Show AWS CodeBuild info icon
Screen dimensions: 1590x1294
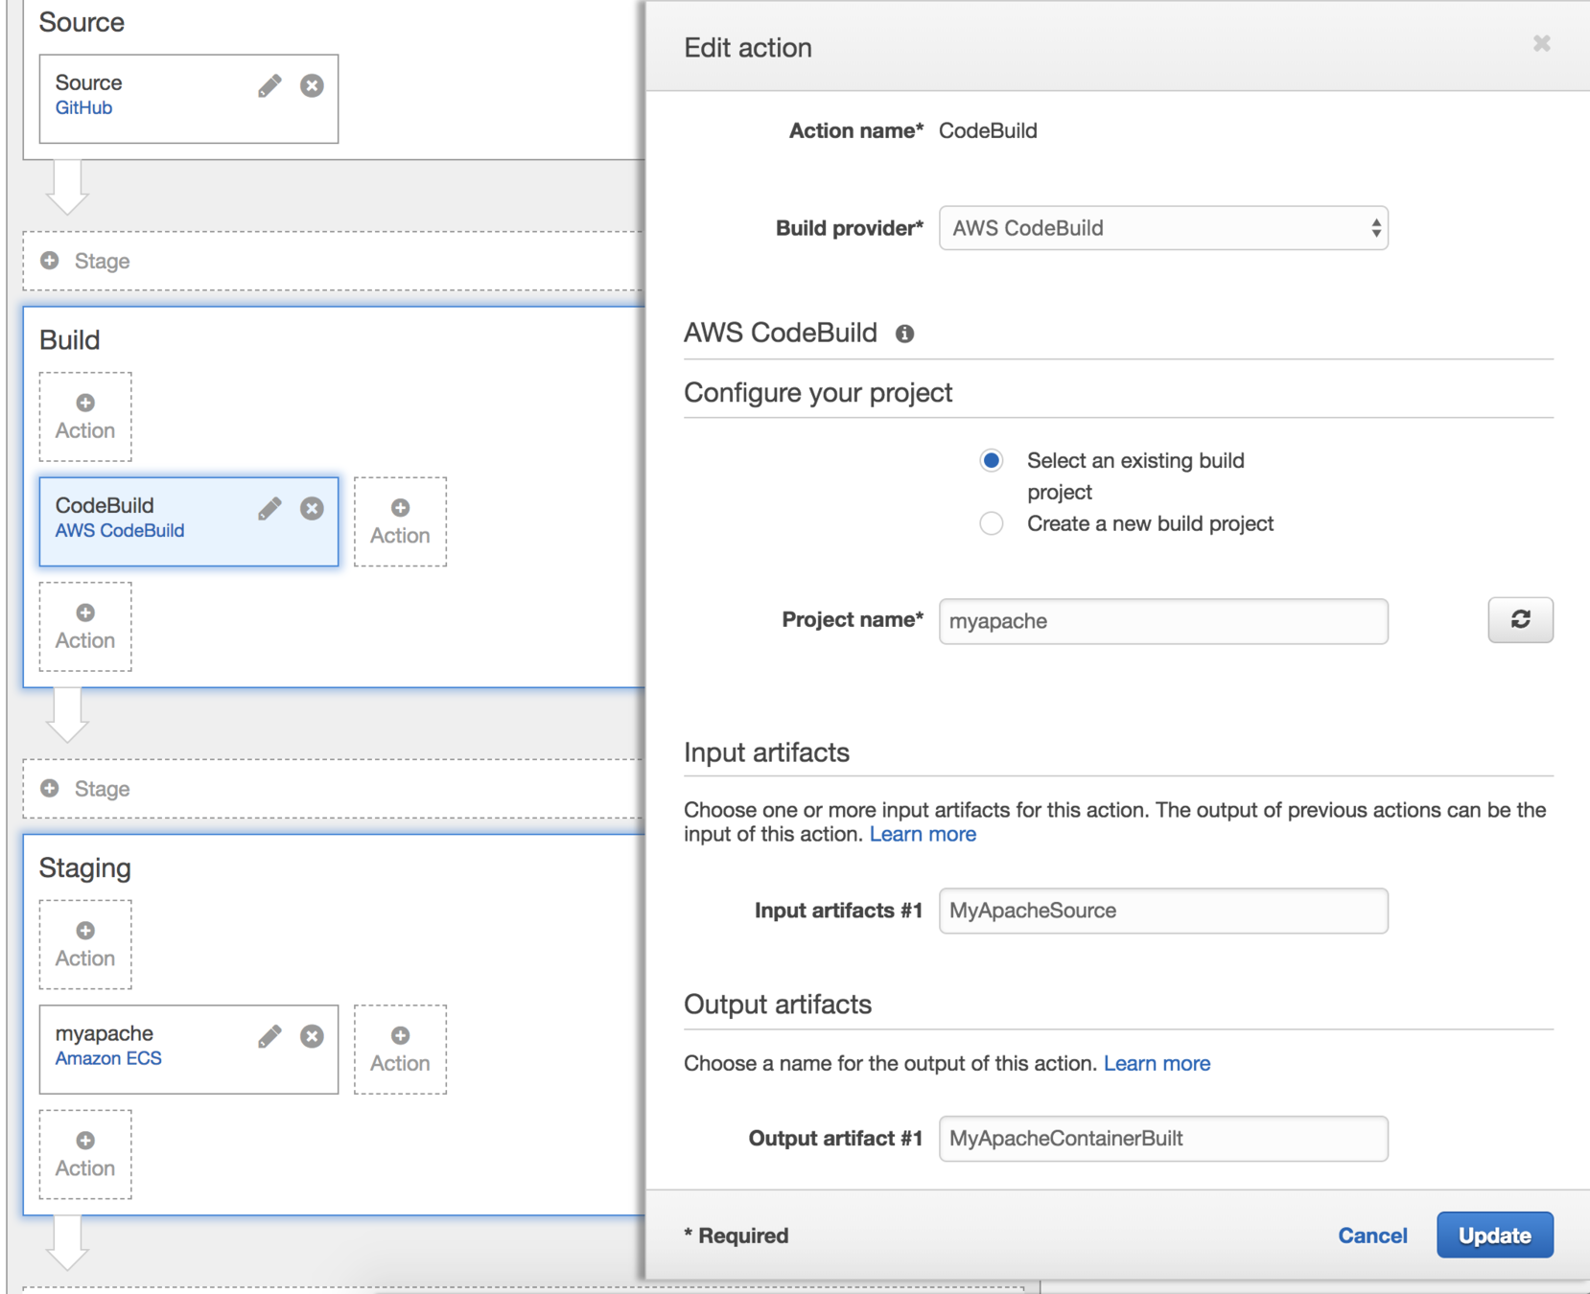click(904, 334)
